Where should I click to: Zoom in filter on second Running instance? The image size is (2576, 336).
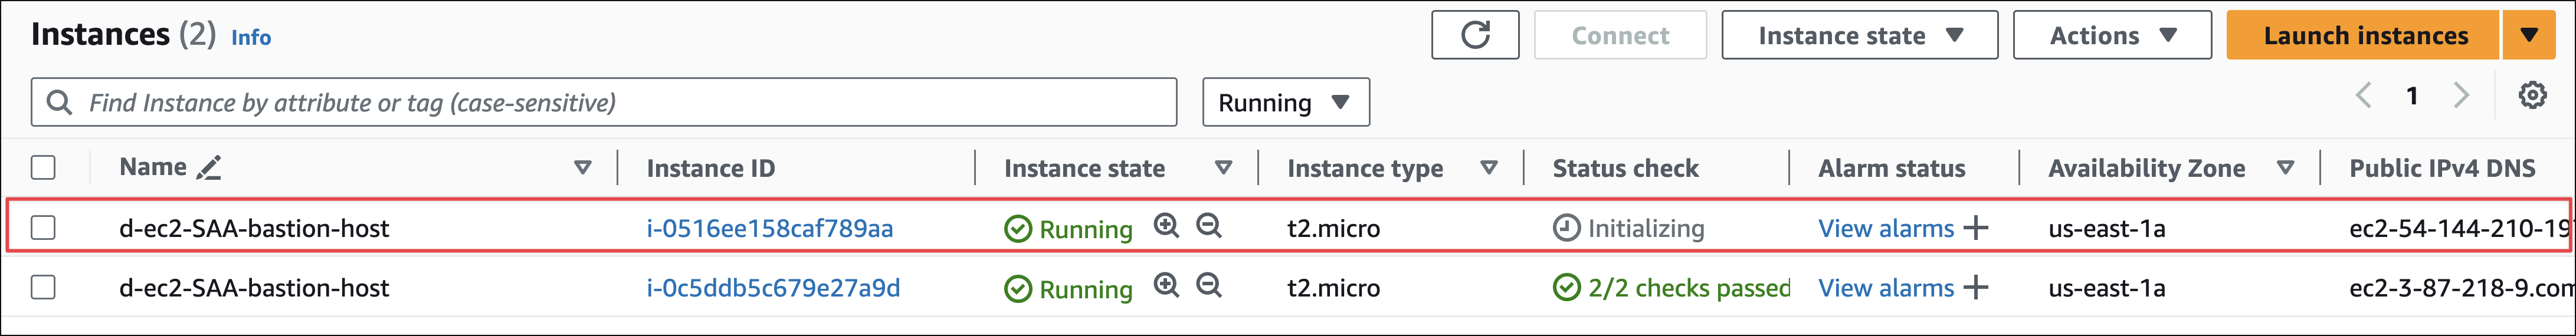(x=1166, y=286)
